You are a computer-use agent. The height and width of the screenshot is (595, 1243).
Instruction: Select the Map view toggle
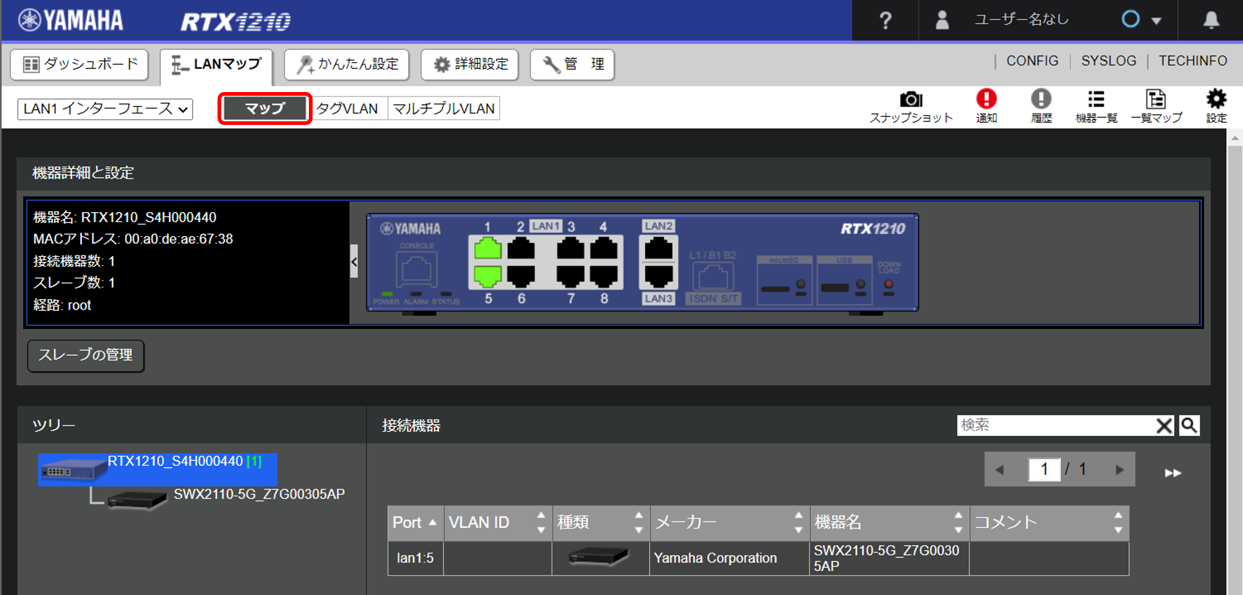coord(265,109)
